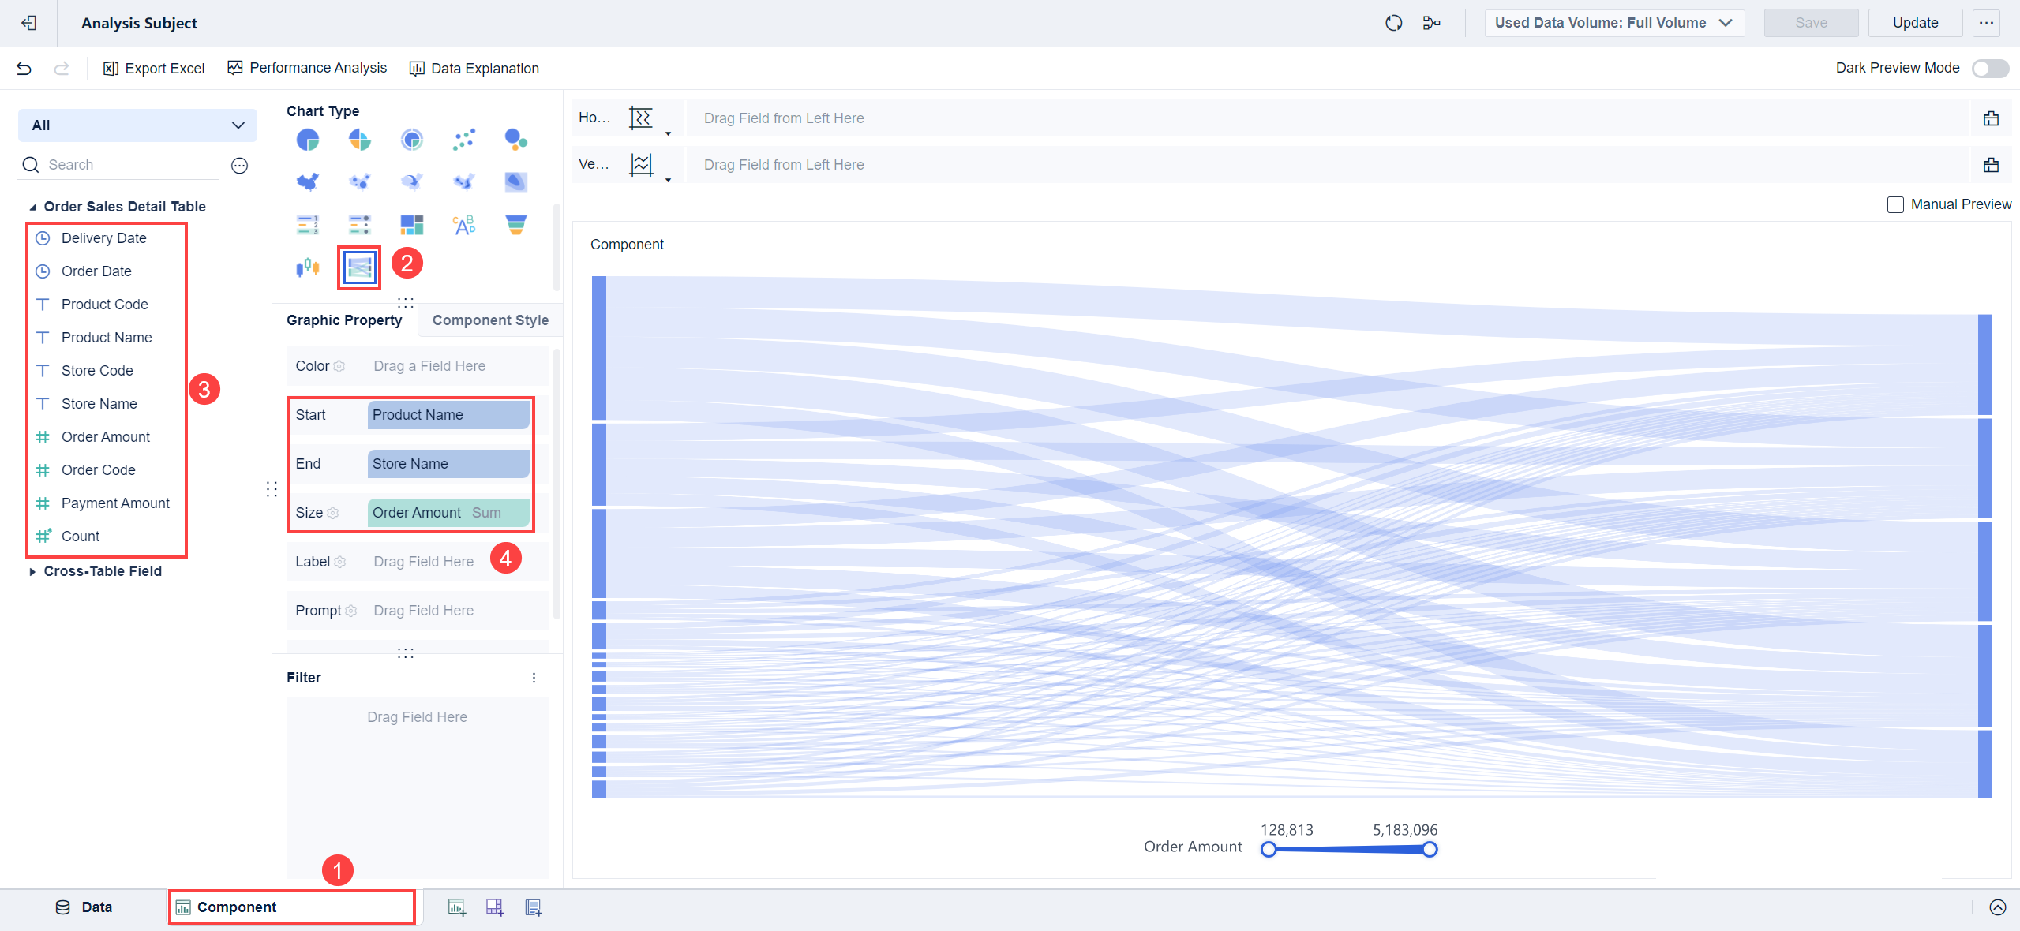This screenshot has height=931, width=2020.
Task: Click the undo arrow icon
Action: click(x=24, y=69)
